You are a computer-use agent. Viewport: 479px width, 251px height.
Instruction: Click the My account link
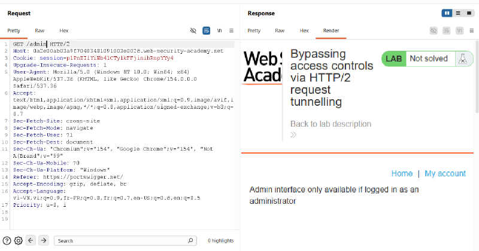point(445,173)
